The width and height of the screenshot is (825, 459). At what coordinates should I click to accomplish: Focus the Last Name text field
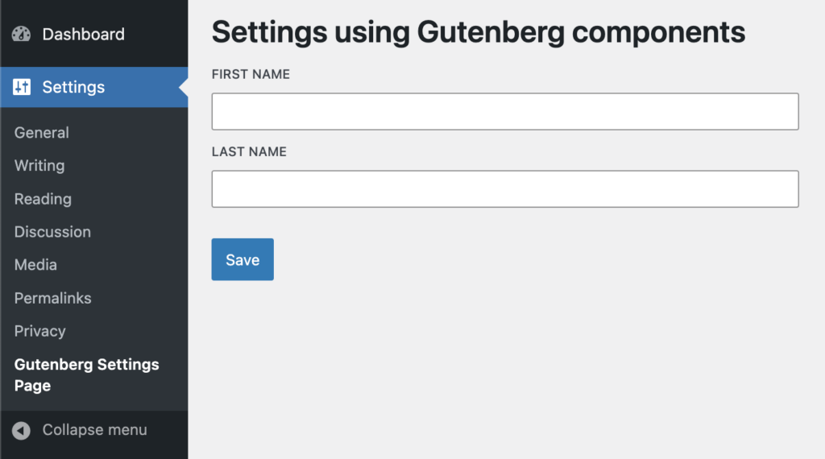click(x=504, y=189)
